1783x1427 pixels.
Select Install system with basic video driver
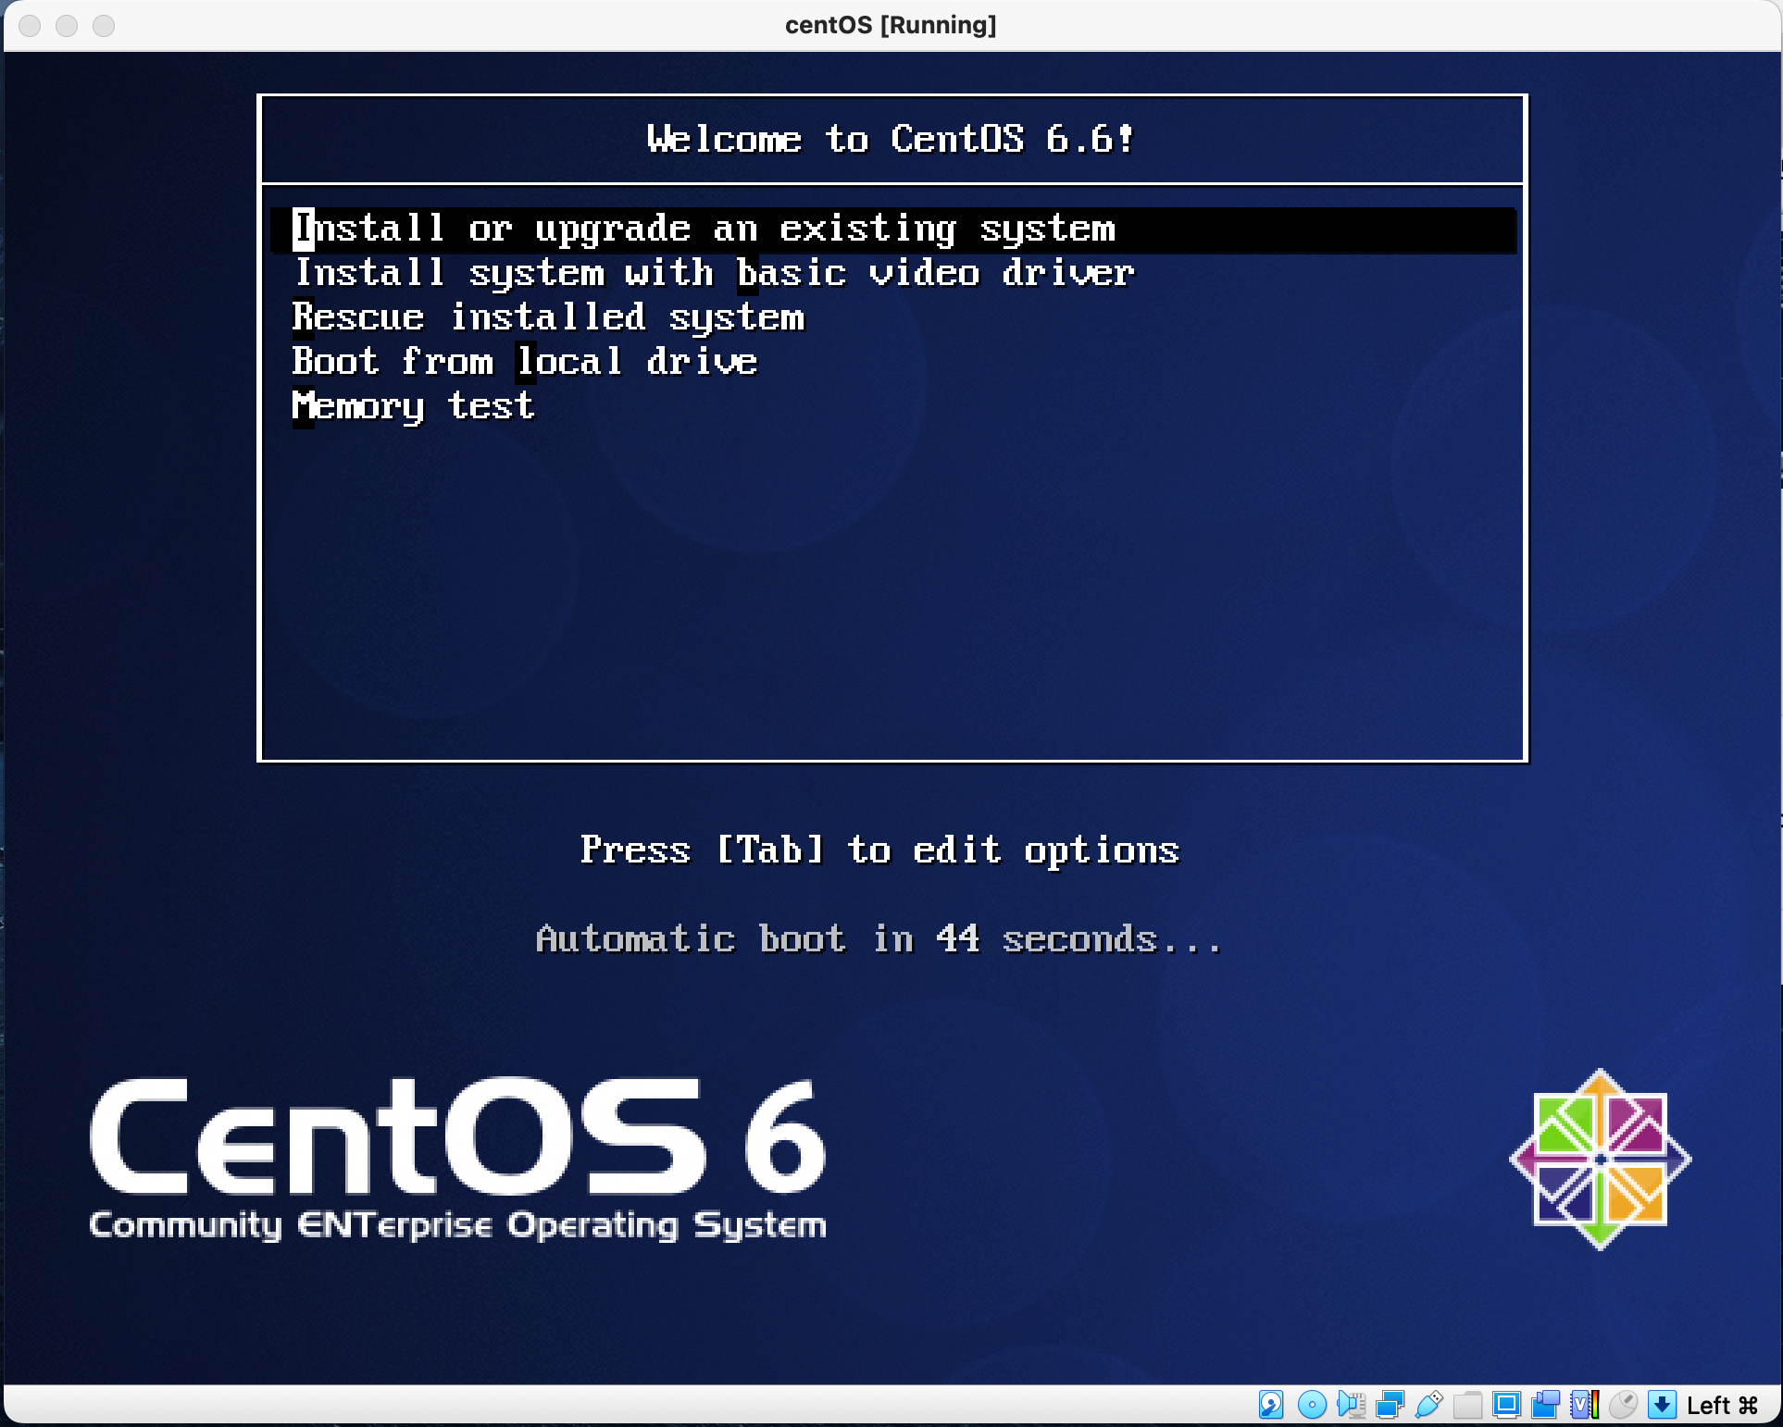pyautogui.click(x=714, y=273)
